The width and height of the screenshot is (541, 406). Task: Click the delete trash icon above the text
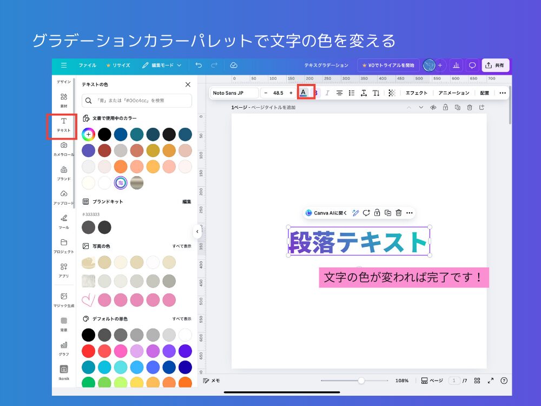point(399,213)
